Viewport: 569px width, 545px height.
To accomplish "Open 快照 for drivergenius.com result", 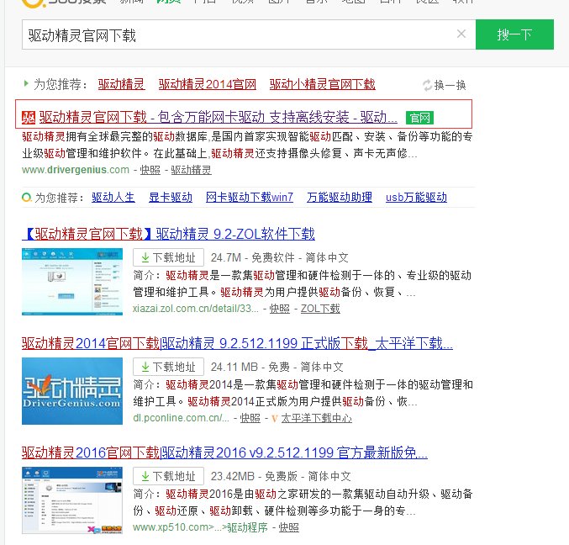I will point(150,170).
